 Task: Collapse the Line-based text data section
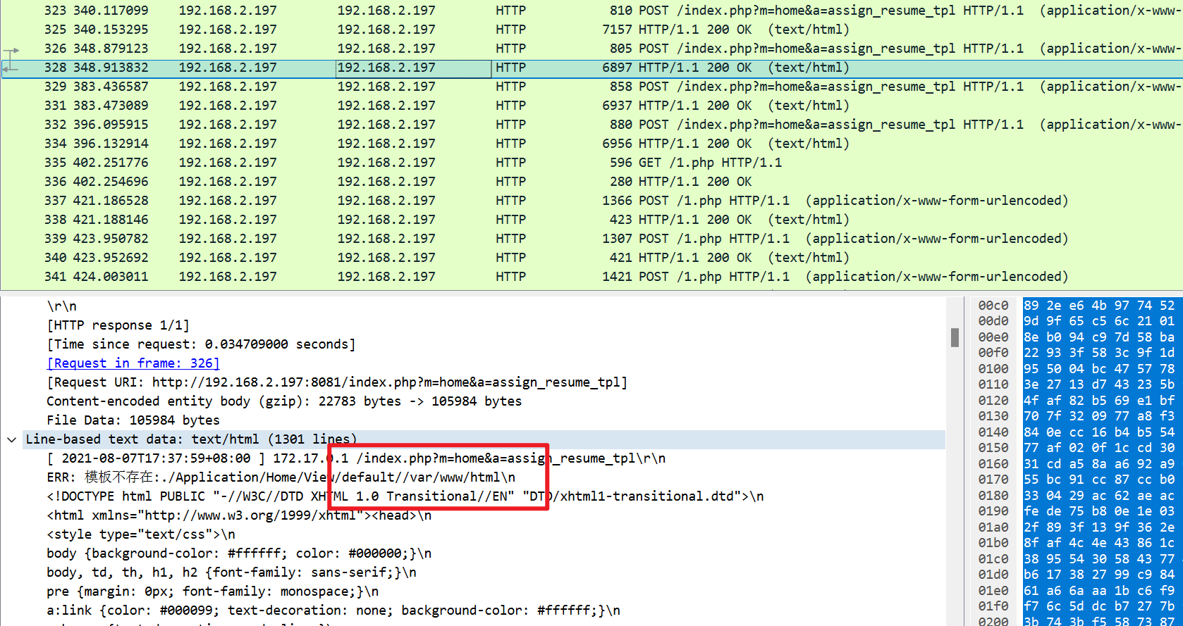11,439
